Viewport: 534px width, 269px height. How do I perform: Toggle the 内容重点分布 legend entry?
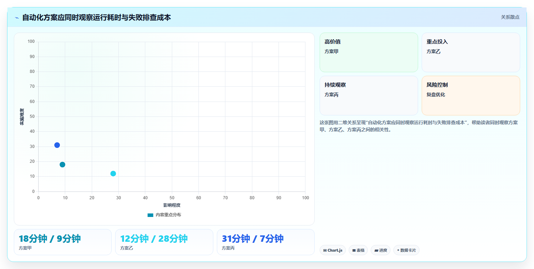[x=164, y=215]
